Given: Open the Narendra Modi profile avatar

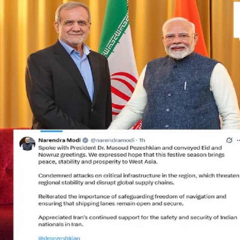Looking at the screenshot, I should point(27,144).
